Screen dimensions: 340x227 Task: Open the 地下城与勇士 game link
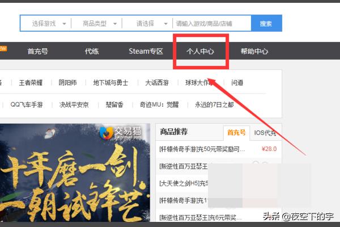click(110, 82)
